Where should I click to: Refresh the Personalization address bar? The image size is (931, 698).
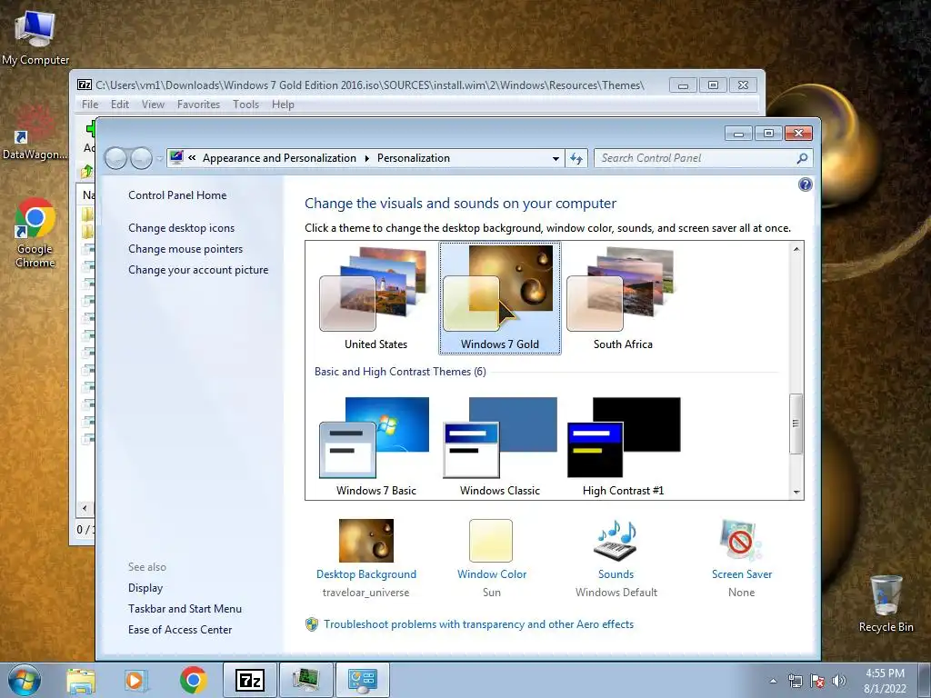pyautogui.click(x=576, y=158)
